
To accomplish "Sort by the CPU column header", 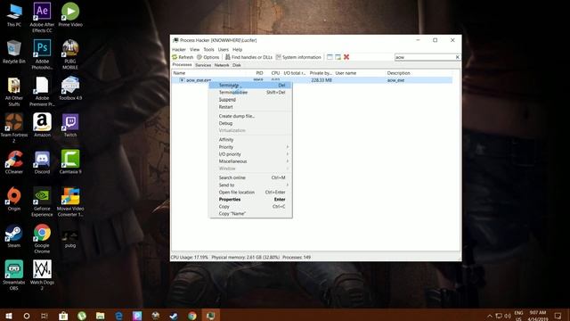I will click(x=273, y=73).
